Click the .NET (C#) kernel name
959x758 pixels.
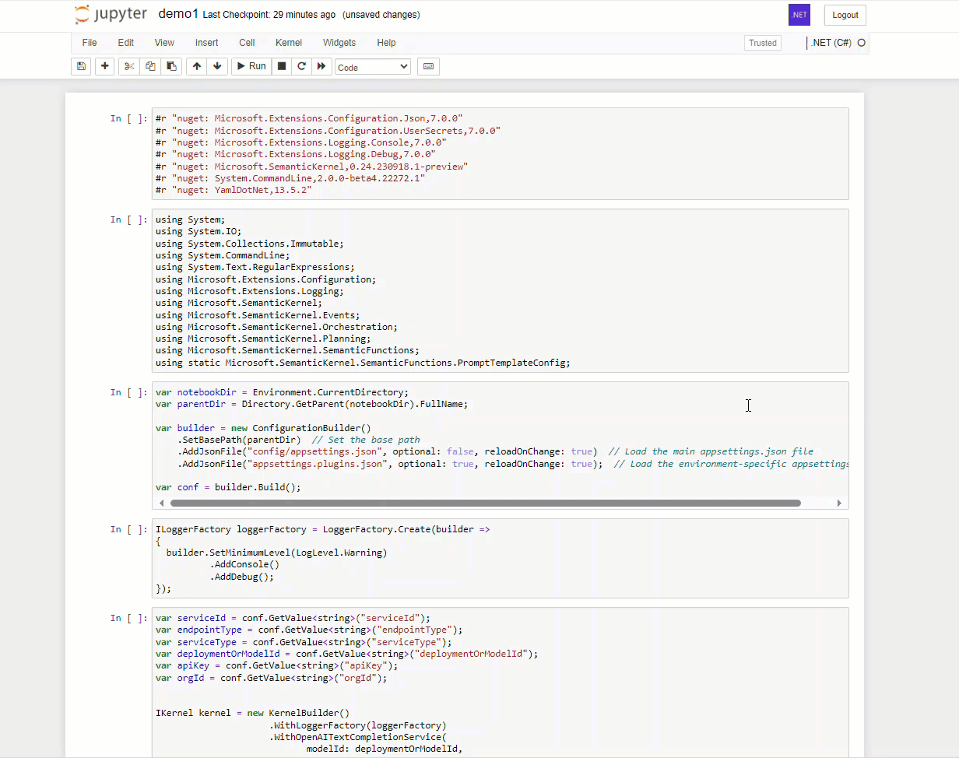(831, 43)
